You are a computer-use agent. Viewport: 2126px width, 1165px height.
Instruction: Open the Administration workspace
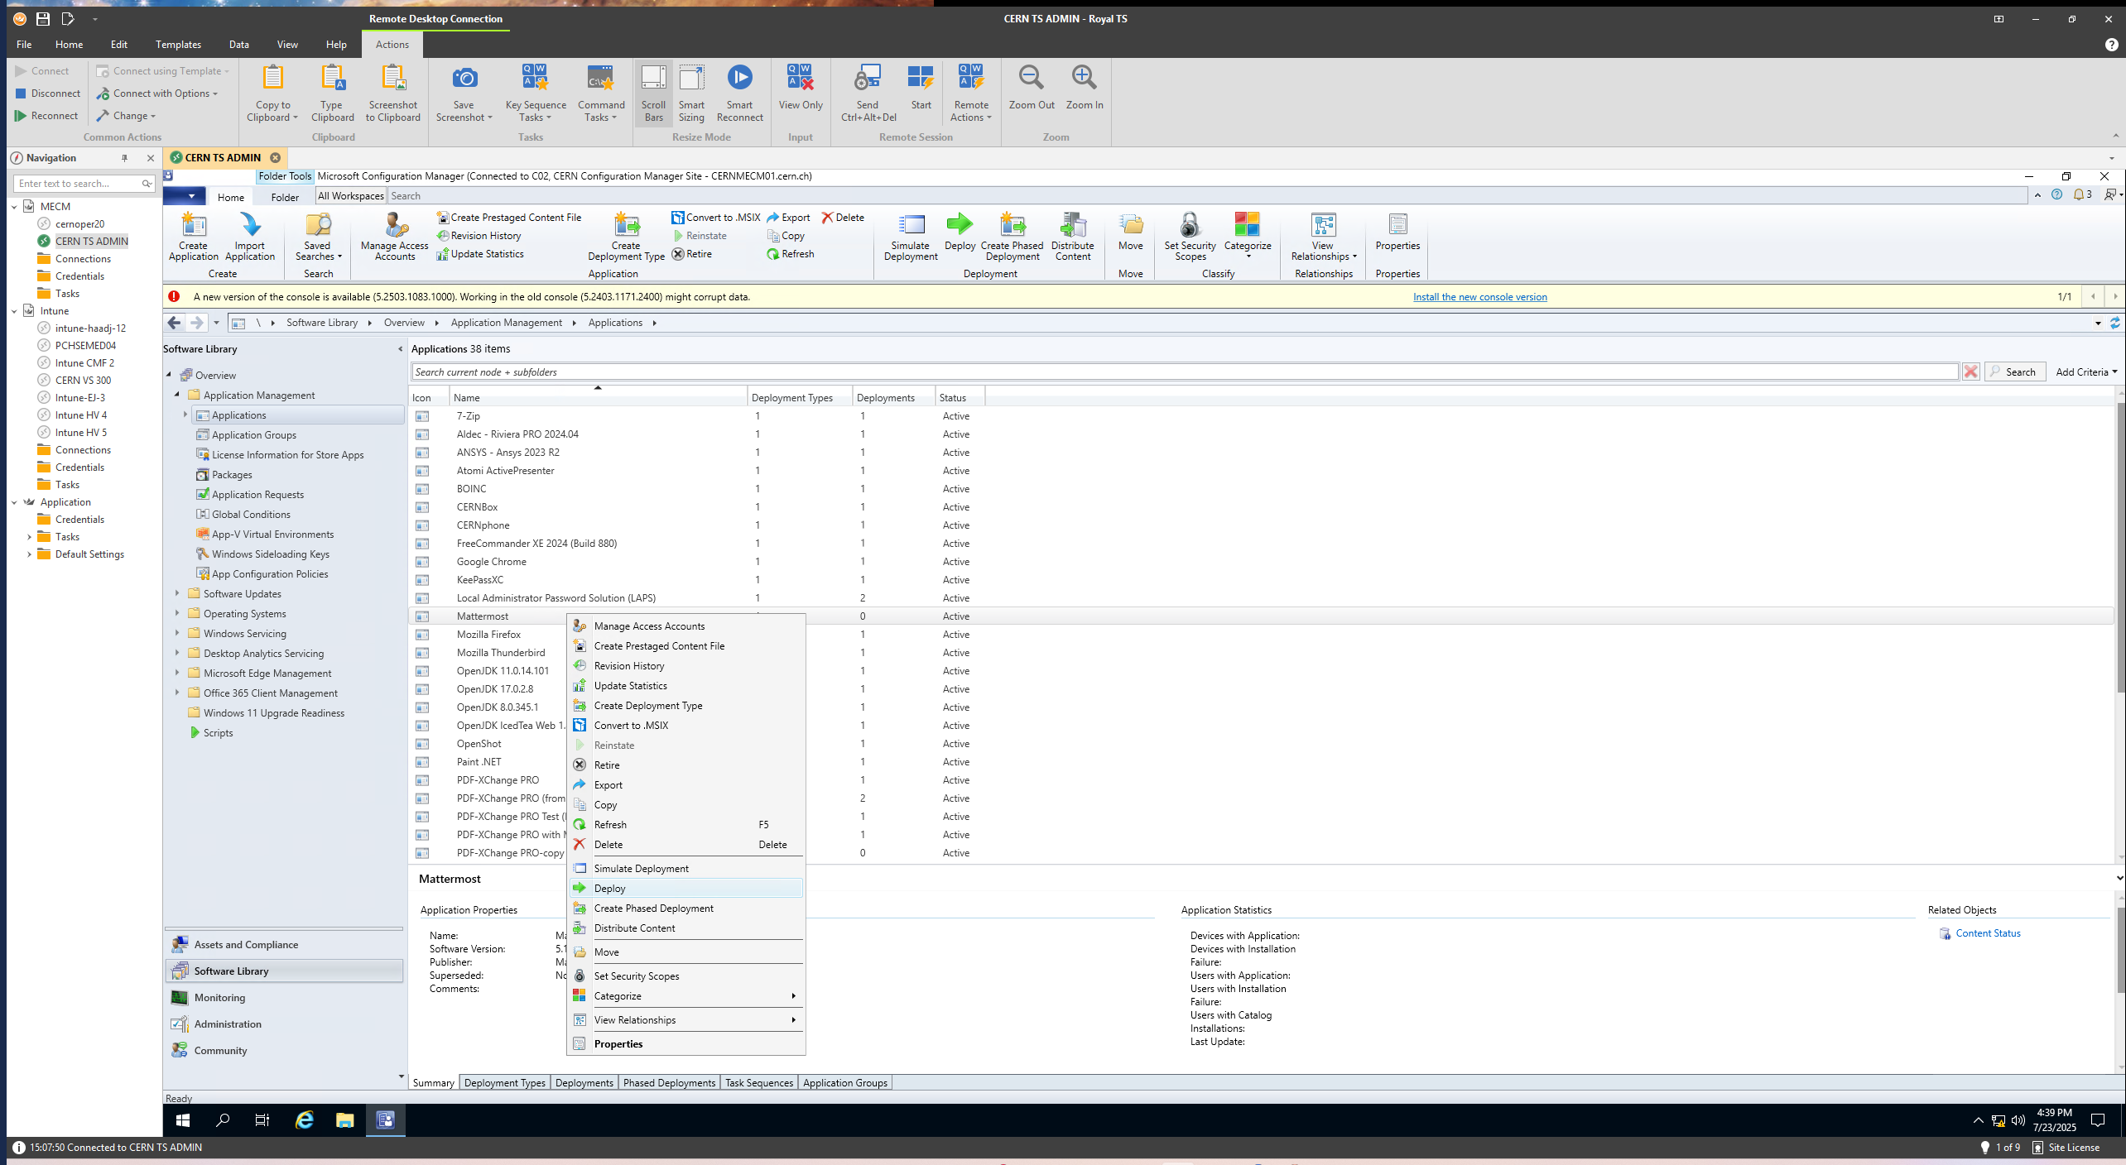click(x=284, y=1024)
